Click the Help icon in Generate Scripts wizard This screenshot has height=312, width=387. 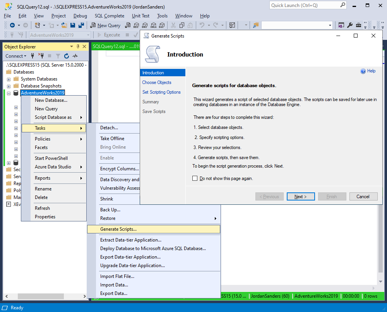(363, 71)
